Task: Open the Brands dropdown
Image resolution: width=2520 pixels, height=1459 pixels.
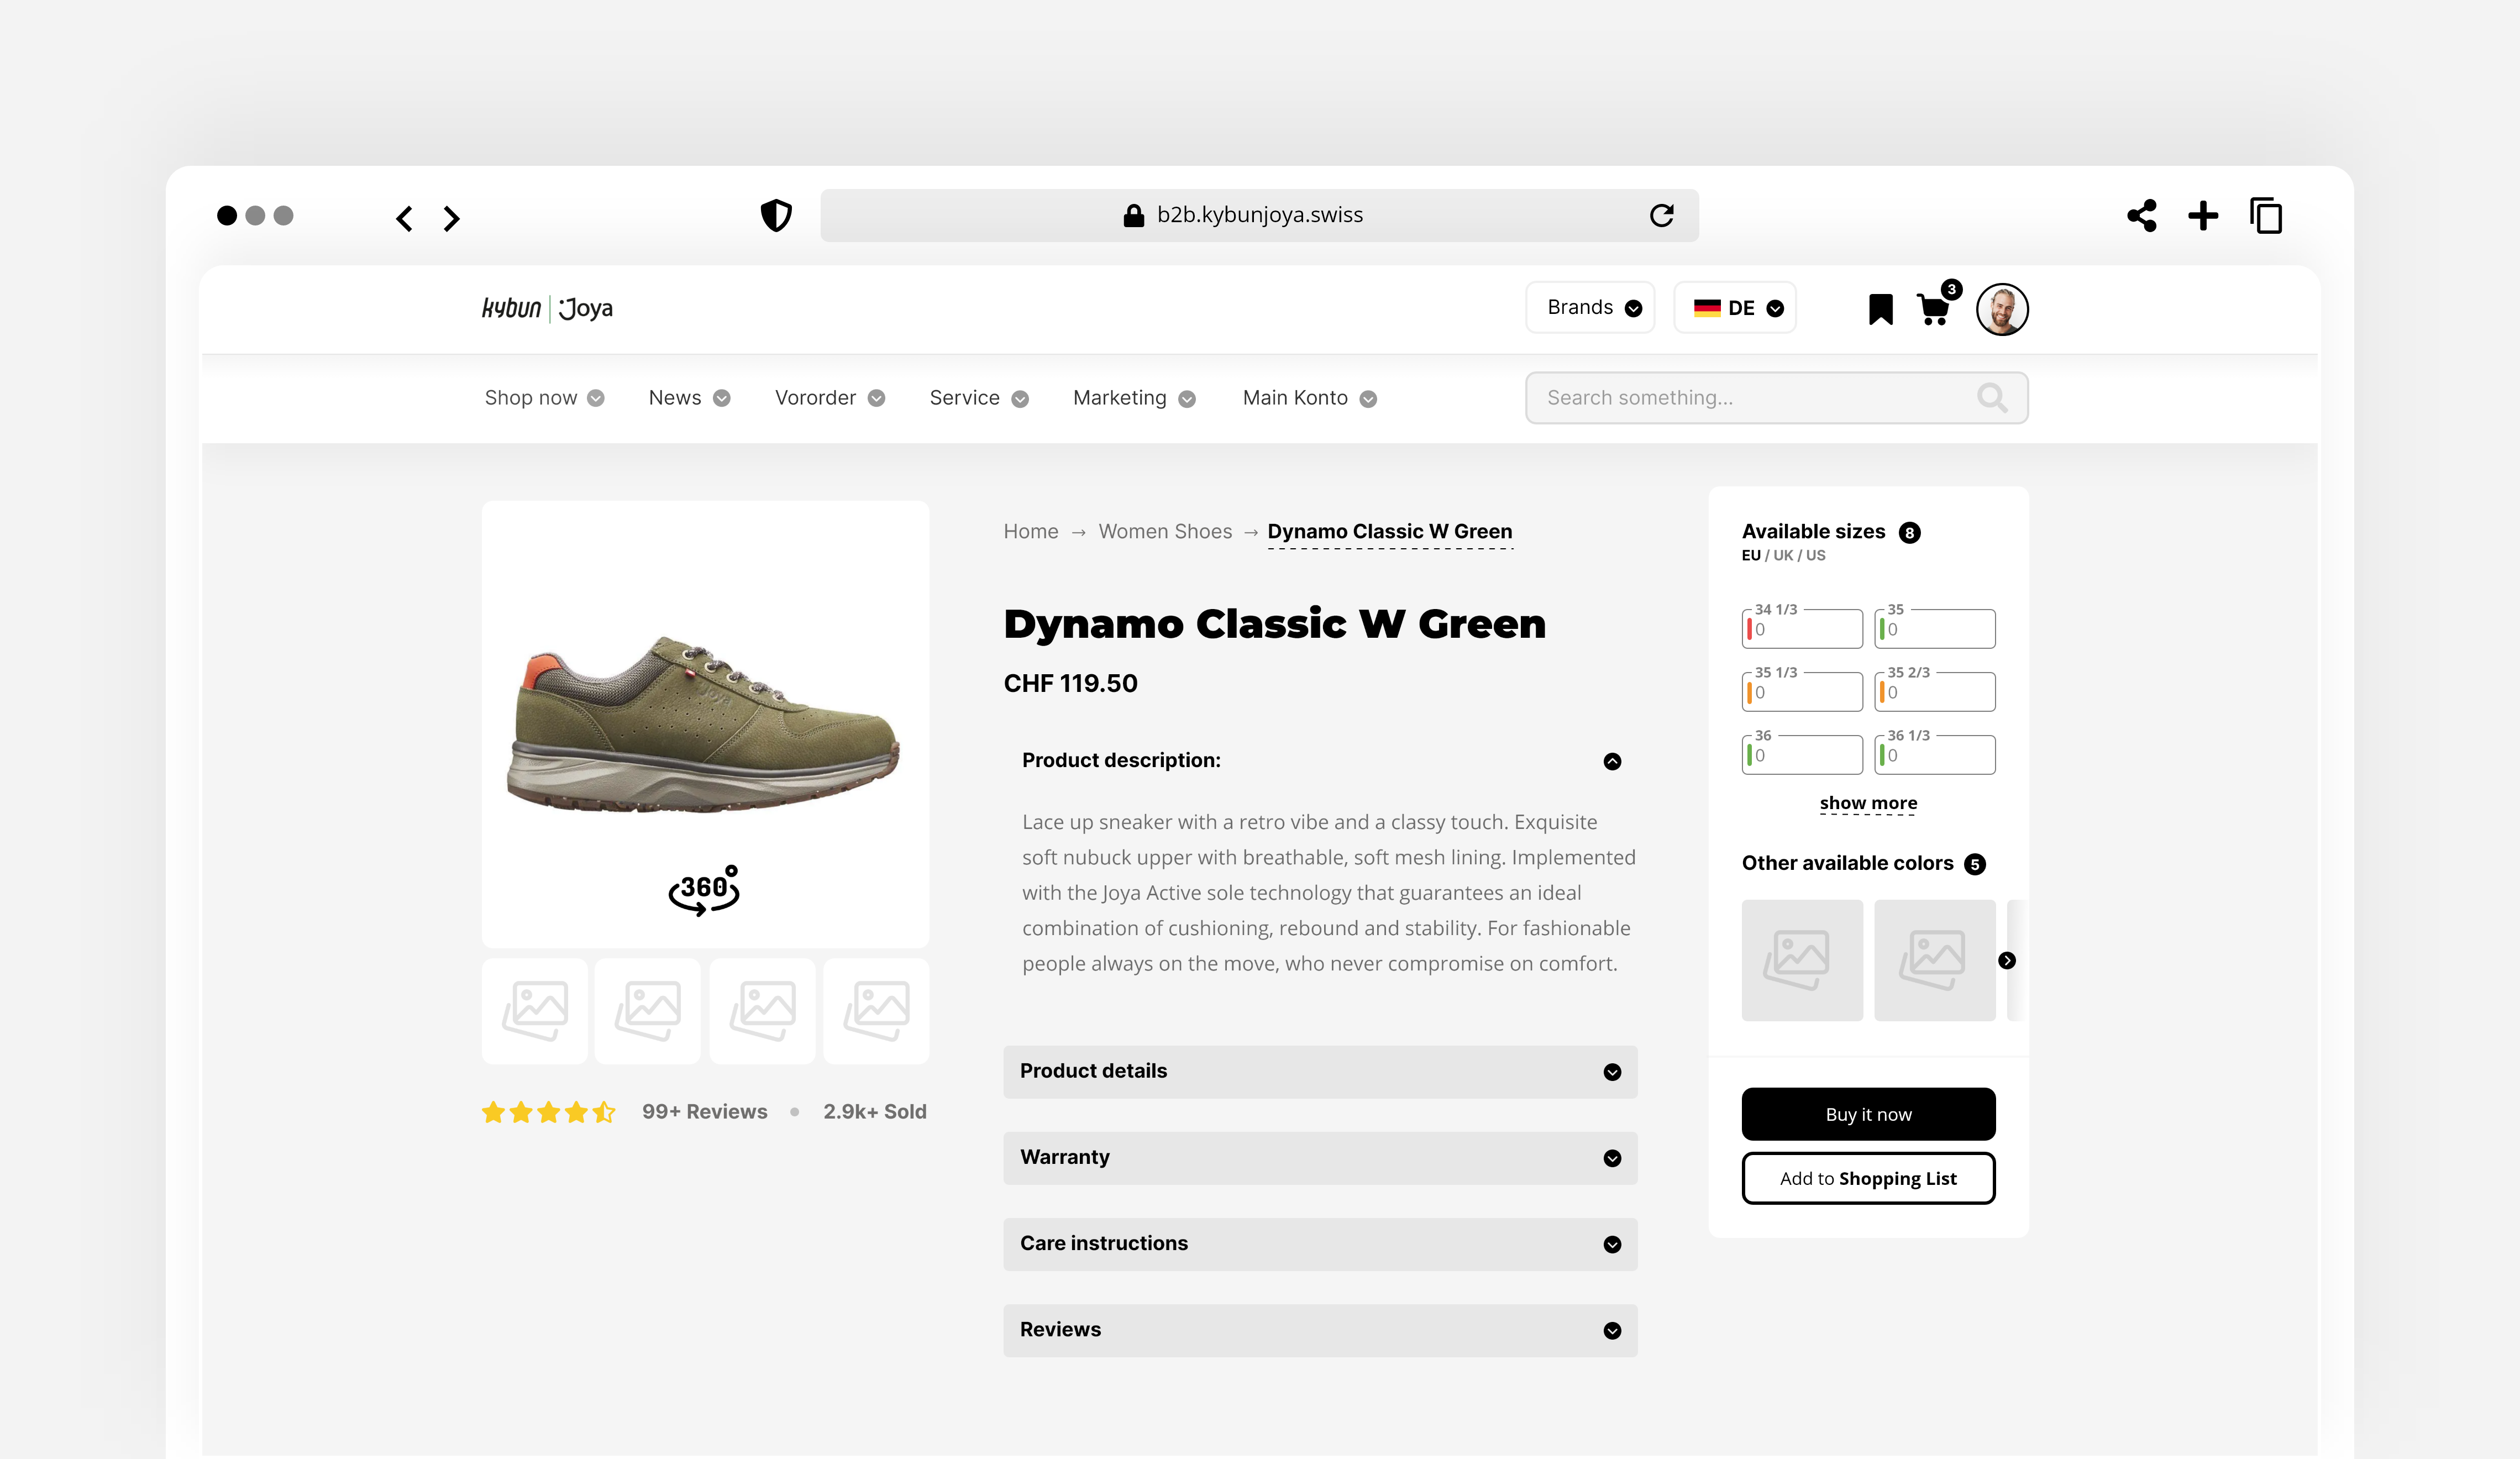Action: tap(1589, 307)
